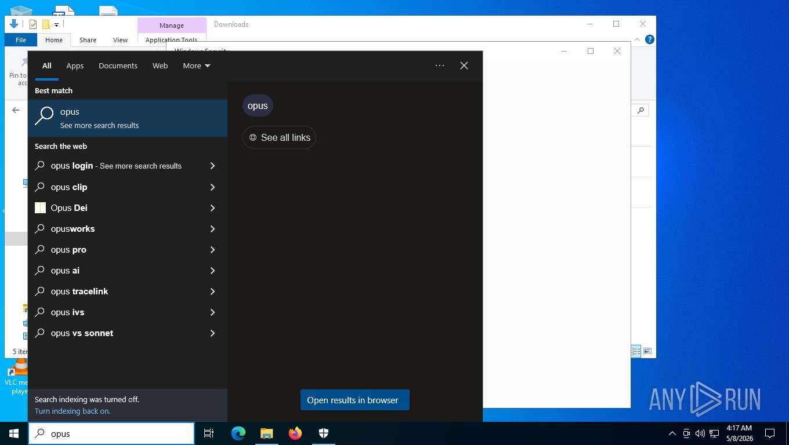Go back using the Explorer back arrow
The height and width of the screenshot is (445, 789).
[x=16, y=110]
